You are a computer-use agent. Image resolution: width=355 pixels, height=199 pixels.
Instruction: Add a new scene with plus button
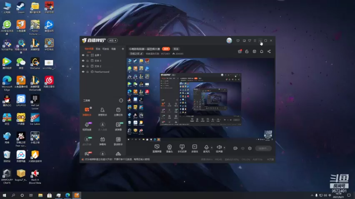tap(123, 49)
